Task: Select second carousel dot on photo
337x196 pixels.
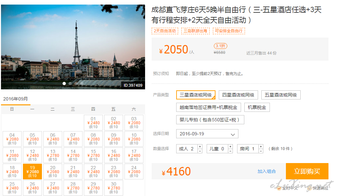Action: [x=70, y=83]
